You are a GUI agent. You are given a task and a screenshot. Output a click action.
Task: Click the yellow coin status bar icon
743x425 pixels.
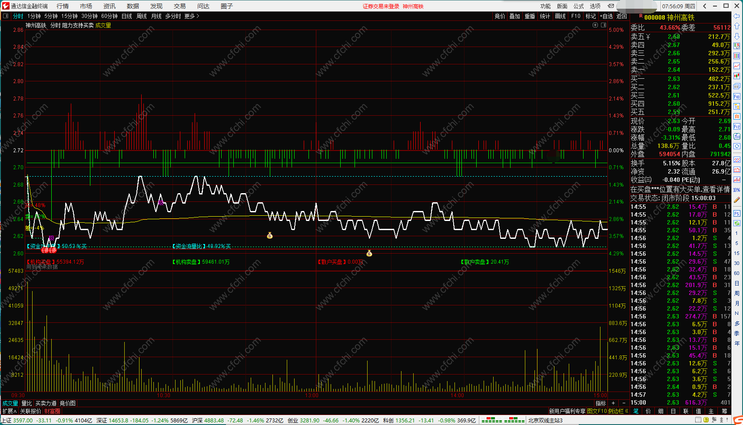pyautogui.click(x=707, y=420)
